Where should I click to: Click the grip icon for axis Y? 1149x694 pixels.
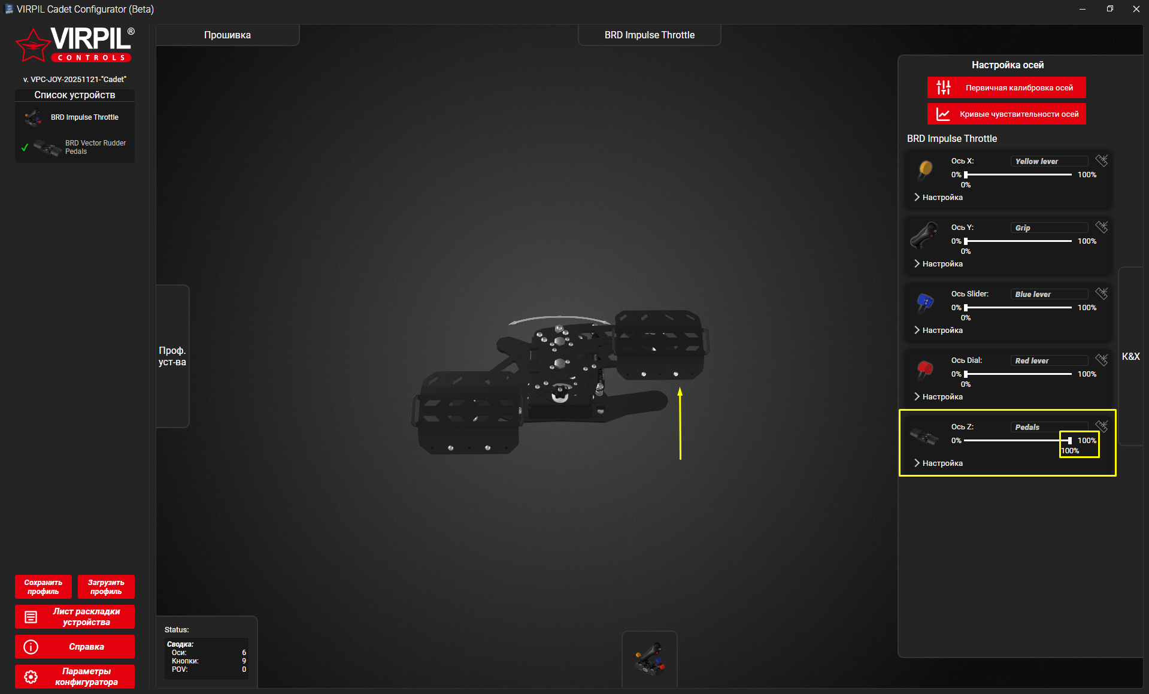click(x=924, y=235)
